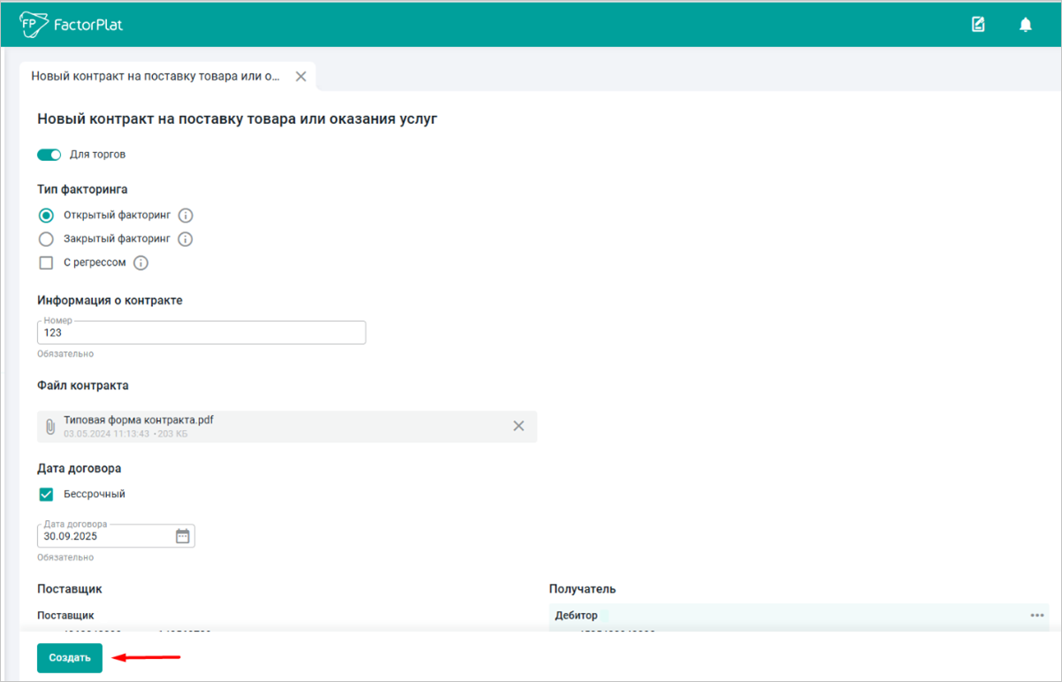Open the Дебитор three-dot menu
1062x682 pixels.
[x=1036, y=616]
